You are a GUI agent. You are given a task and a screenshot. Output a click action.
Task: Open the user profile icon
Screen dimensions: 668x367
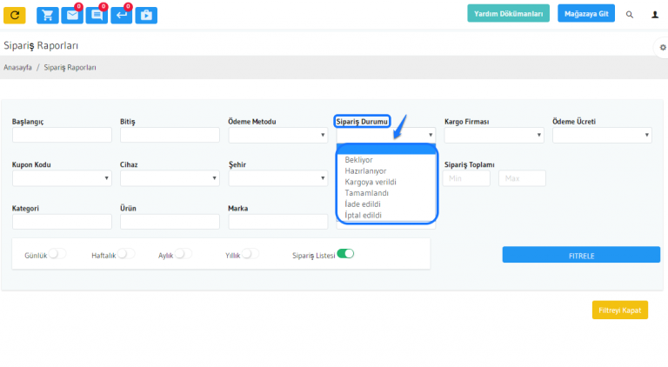[x=655, y=15]
